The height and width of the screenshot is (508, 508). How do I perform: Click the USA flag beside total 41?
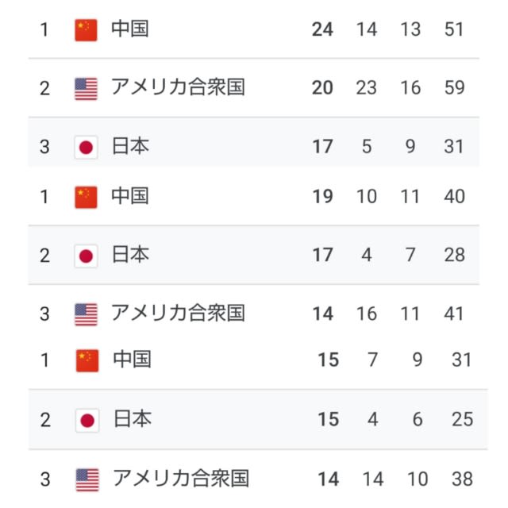[86, 314]
